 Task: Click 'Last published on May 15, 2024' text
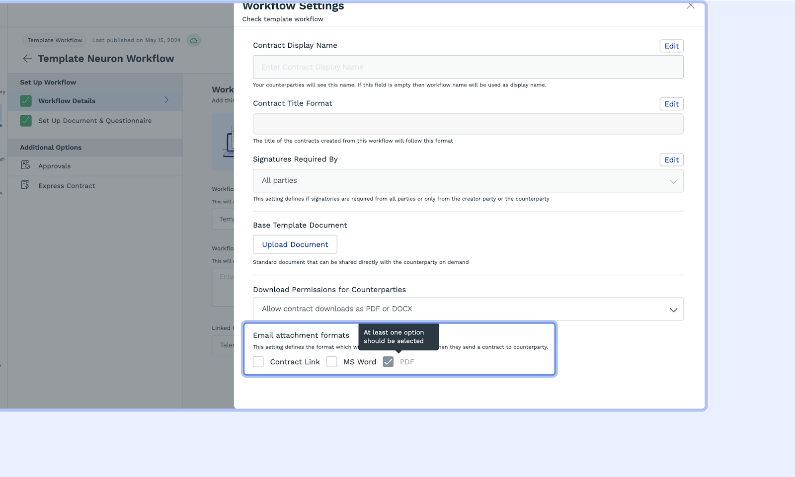tap(137, 40)
